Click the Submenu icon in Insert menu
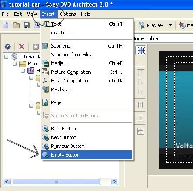 tap(45, 46)
